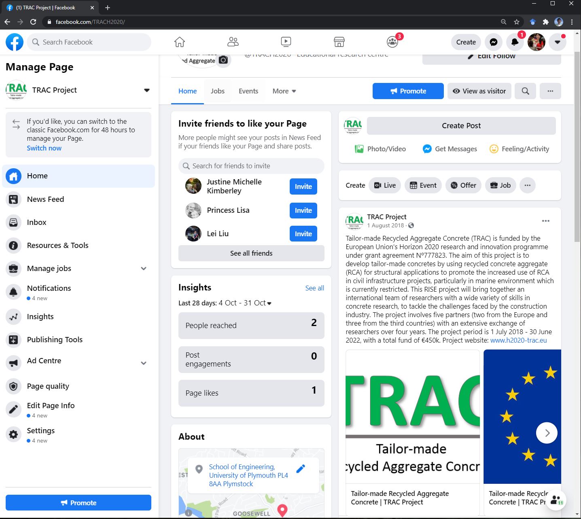Expand the Manage jobs section
The width and height of the screenshot is (581, 519).
(144, 269)
